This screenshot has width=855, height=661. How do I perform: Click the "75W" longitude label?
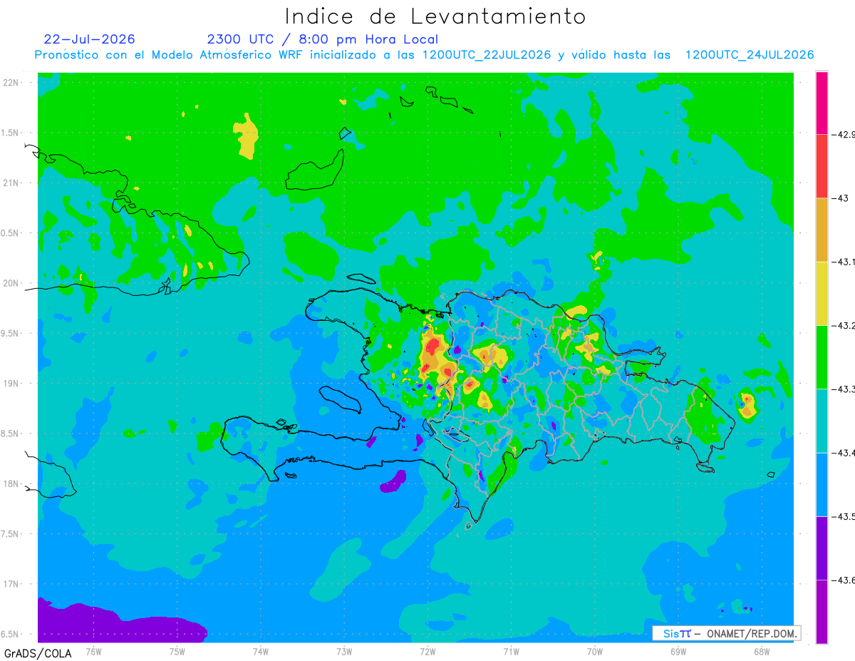pos(177,651)
